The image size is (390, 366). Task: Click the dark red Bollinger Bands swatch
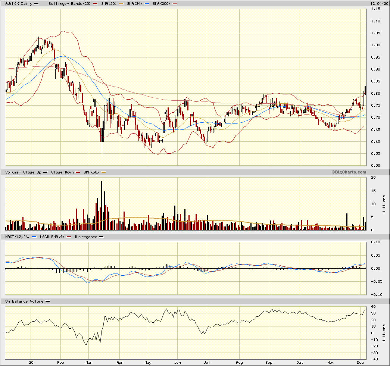tap(95, 3)
